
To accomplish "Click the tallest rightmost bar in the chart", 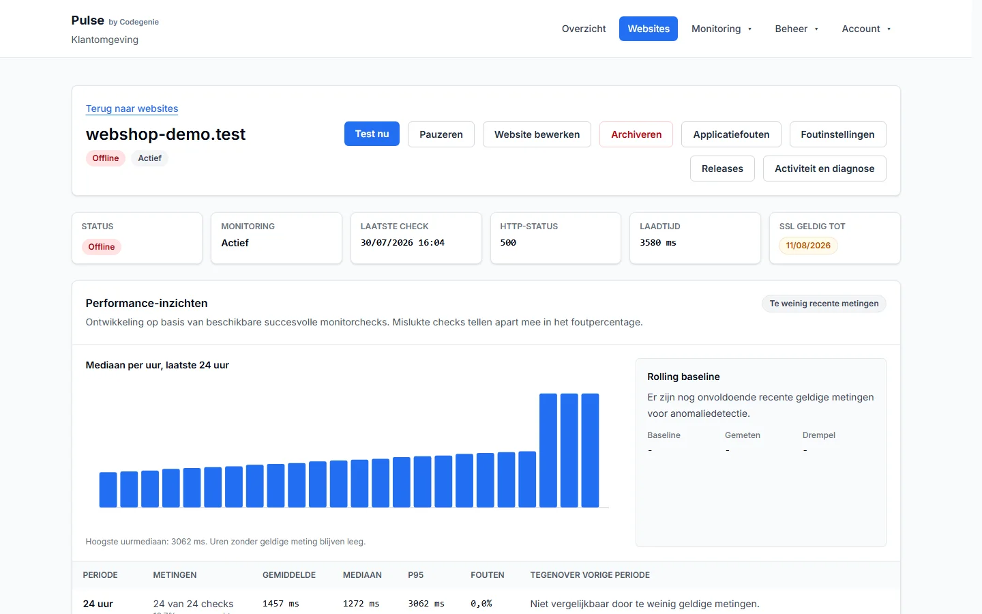I will pos(590,450).
